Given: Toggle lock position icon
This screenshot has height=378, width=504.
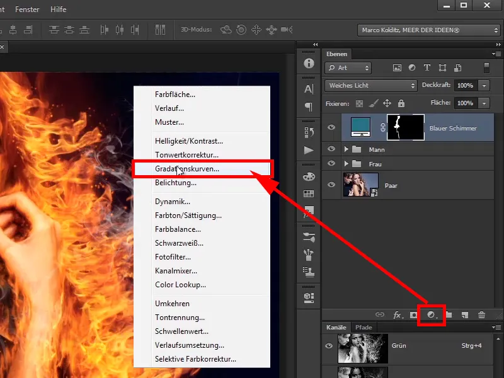Looking at the screenshot, I should point(387,103).
